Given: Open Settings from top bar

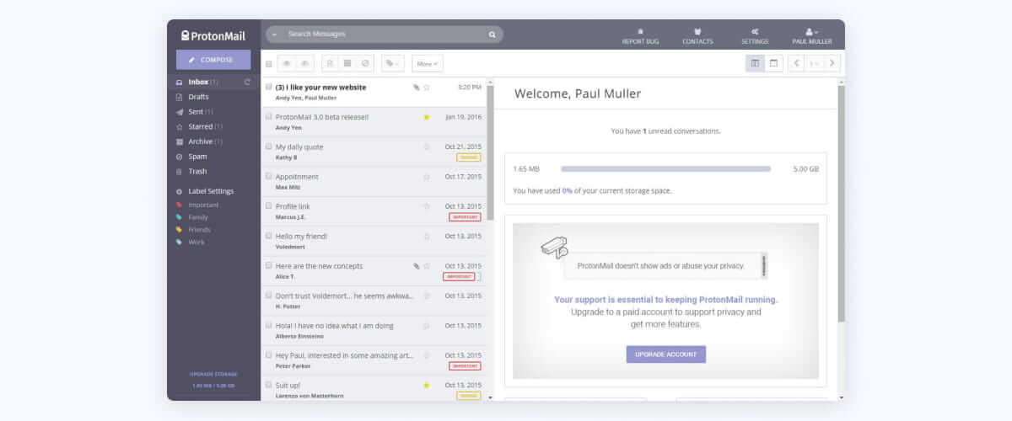Looking at the screenshot, I should 755,36.
